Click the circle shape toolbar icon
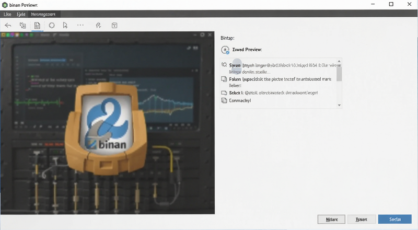Viewport: 418px width, 230px height. (x=52, y=25)
